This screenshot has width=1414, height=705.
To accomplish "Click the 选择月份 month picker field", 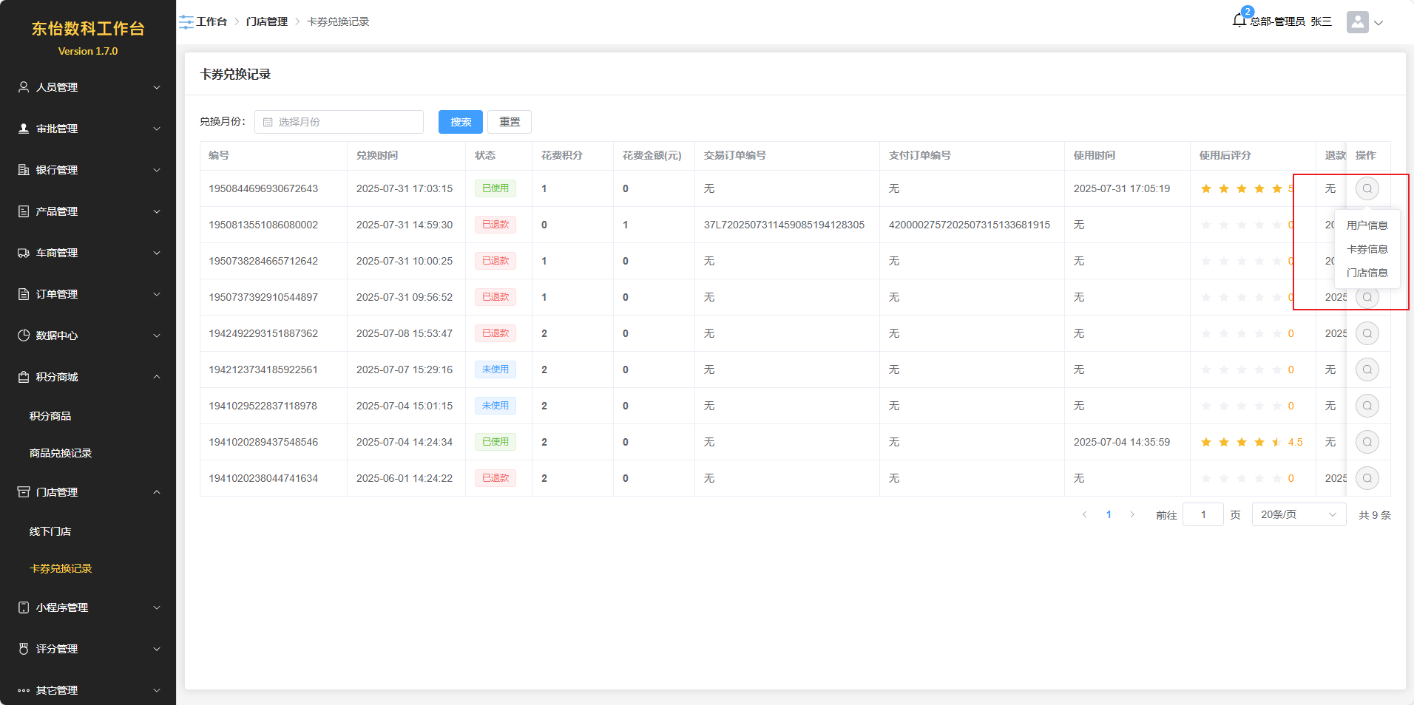I will coord(339,122).
